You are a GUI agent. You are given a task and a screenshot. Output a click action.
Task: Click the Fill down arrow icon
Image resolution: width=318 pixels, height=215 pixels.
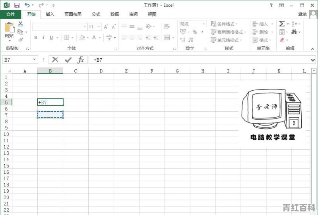click(282, 32)
